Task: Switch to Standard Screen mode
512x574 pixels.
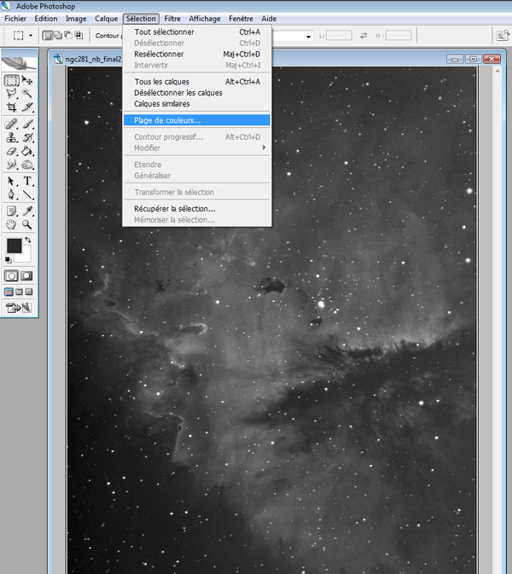Action: pos(9,292)
